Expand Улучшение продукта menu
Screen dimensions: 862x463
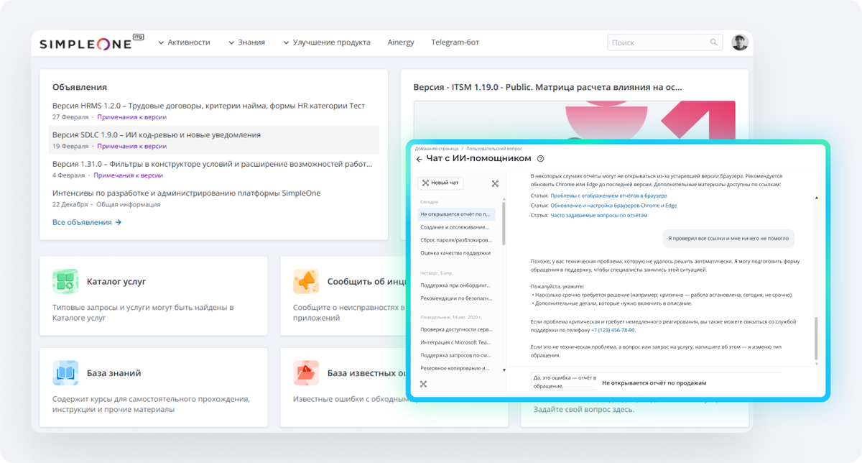326,42
